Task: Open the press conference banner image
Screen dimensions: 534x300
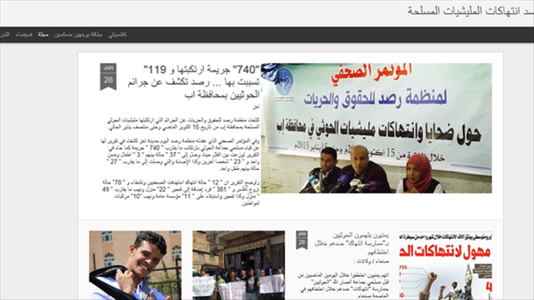Action: pyautogui.click(x=376, y=128)
